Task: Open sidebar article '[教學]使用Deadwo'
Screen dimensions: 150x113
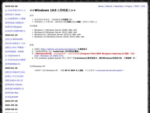Action: tap(13, 27)
